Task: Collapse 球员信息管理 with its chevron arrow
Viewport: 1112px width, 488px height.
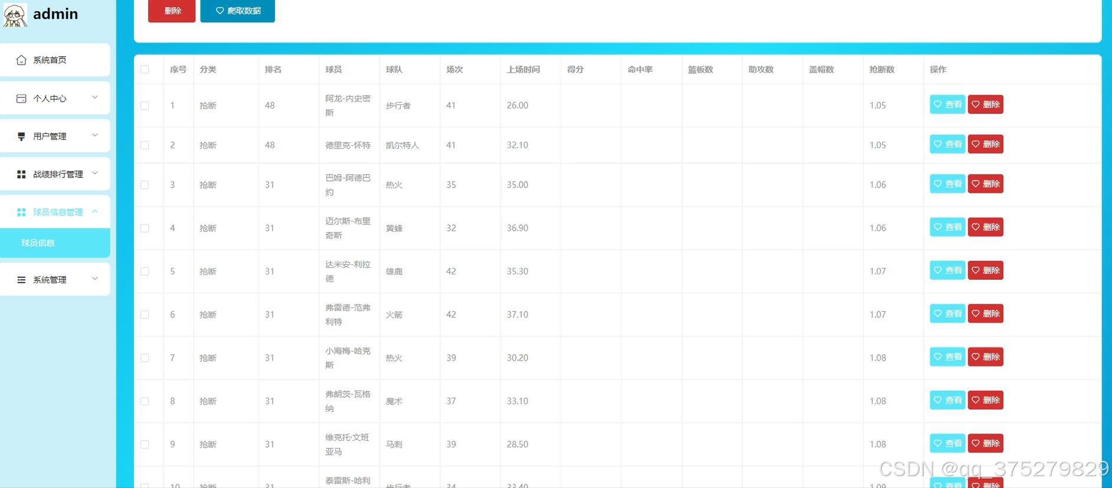Action: pyautogui.click(x=94, y=211)
